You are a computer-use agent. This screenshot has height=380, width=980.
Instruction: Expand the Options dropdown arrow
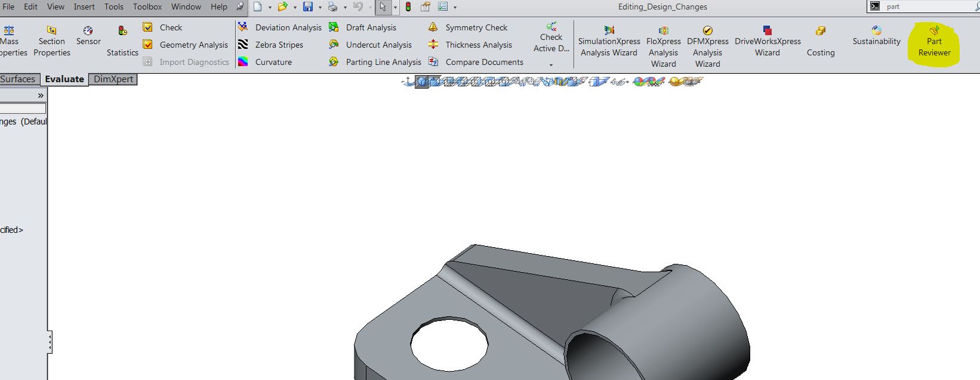coord(455,7)
